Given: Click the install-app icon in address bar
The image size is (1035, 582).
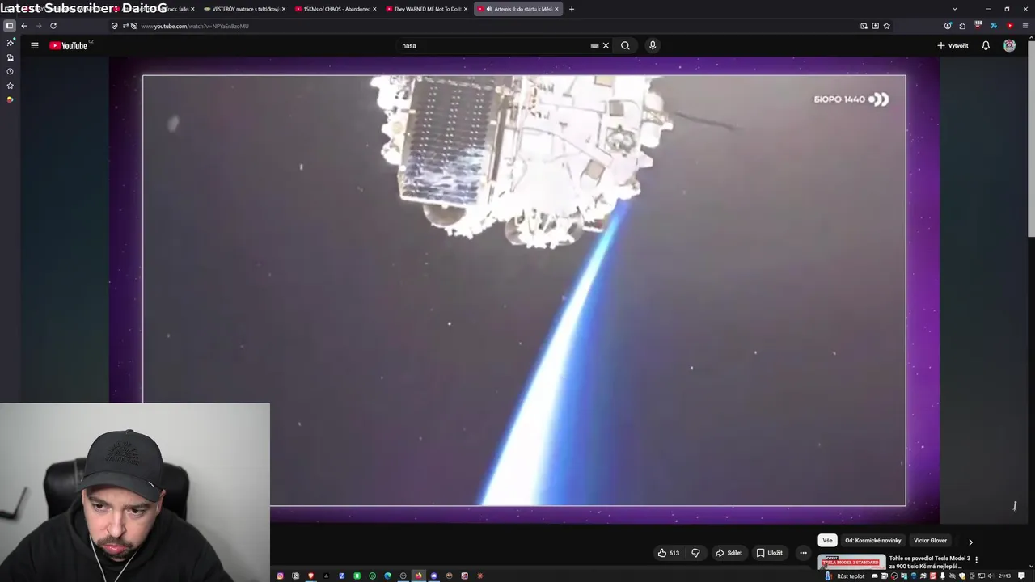Looking at the screenshot, I should [875, 26].
